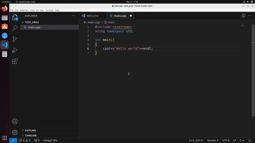This screenshot has height=143, width=255.
Task: Click 'using namespace std;' line
Action: coord(114,31)
